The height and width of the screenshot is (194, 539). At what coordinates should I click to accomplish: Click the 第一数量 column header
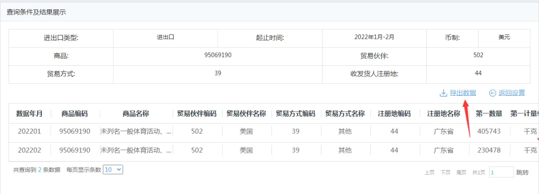pos(489,114)
